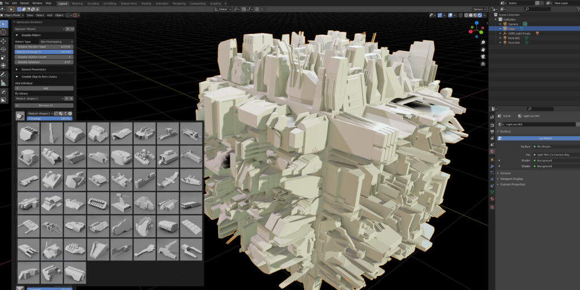Open the World properties tab icon
Image resolution: width=580 pixels, height=290 pixels.
492,152
